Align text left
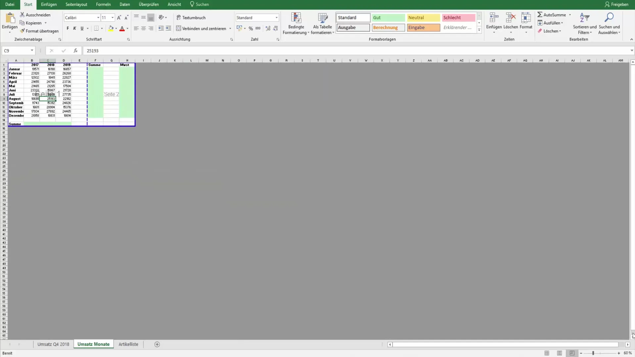635x357 pixels. 136,28
